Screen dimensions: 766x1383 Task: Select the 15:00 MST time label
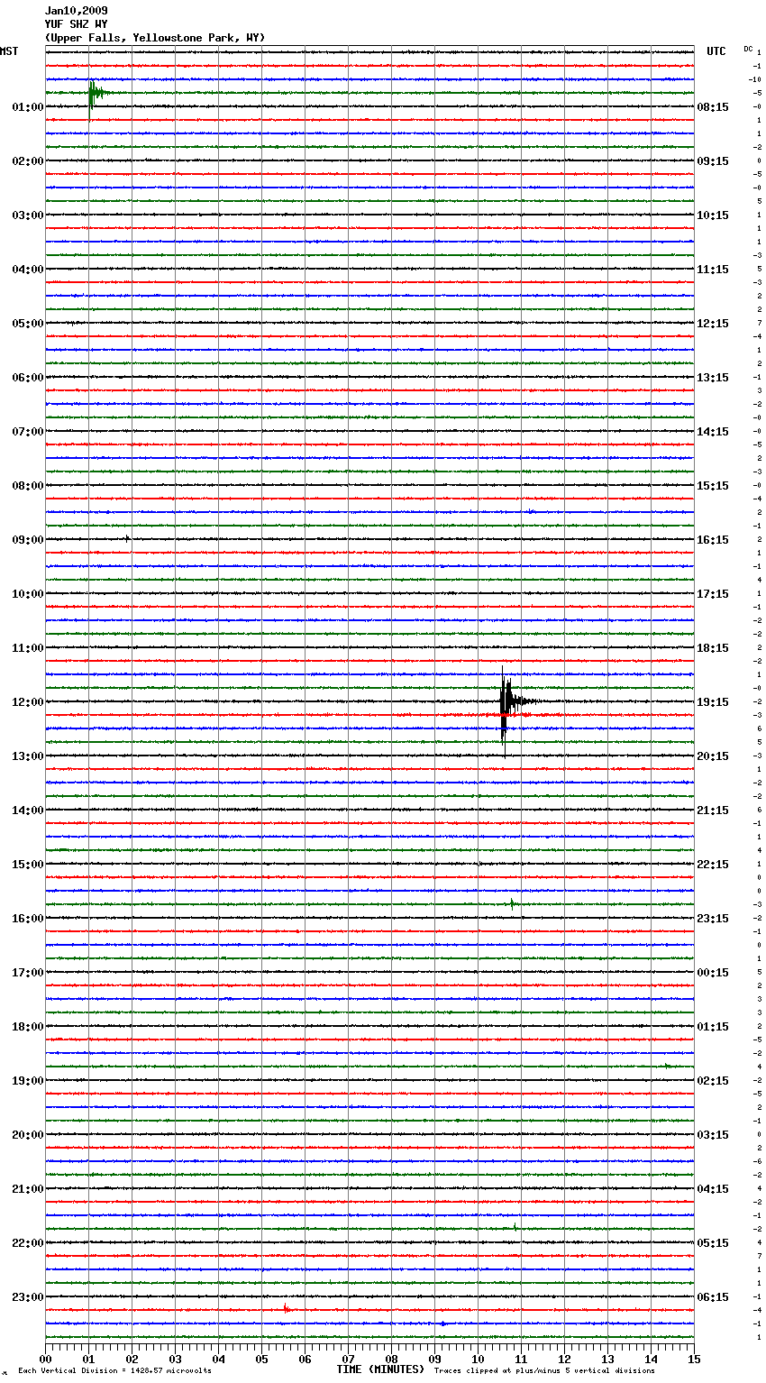point(28,865)
